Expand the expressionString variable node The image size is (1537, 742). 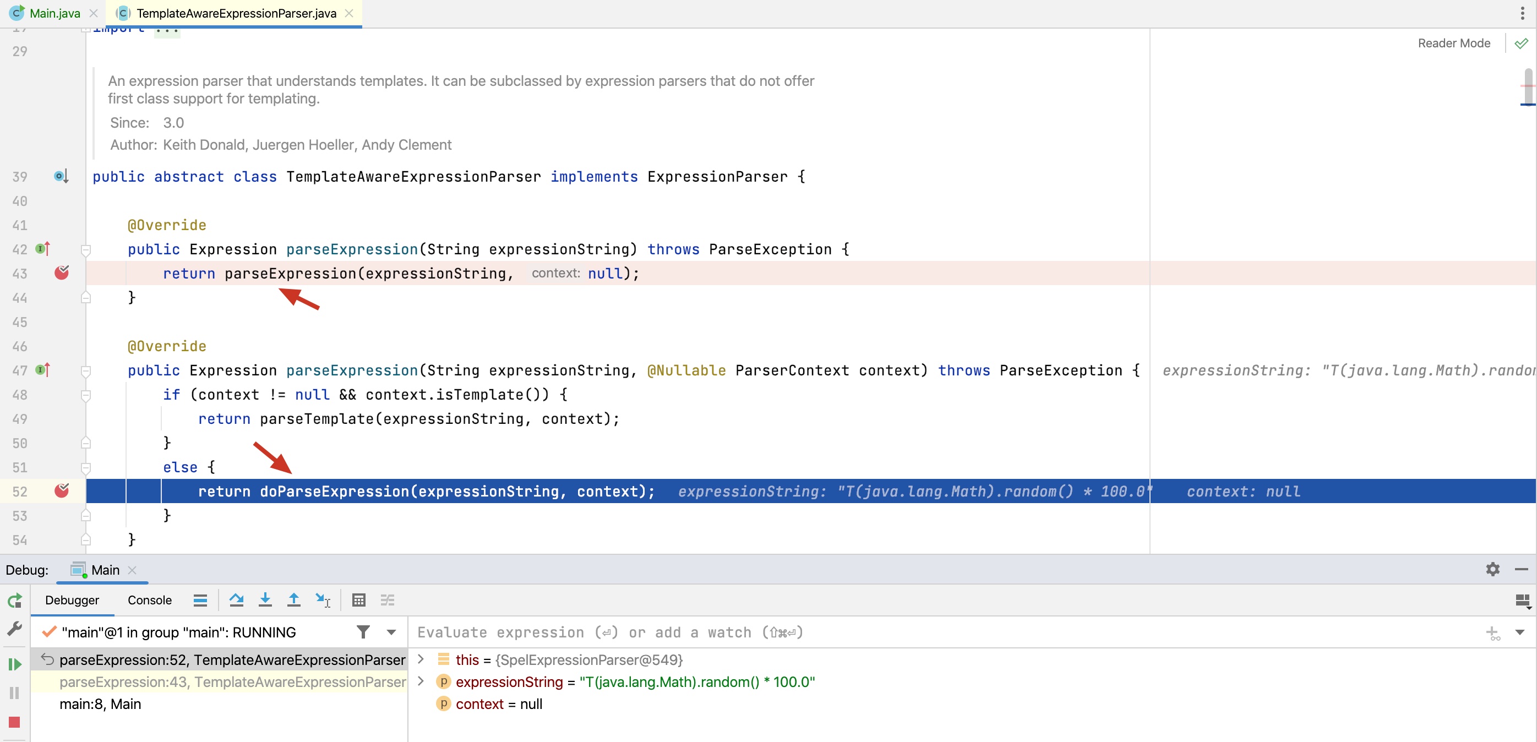click(x=421, y=680)
